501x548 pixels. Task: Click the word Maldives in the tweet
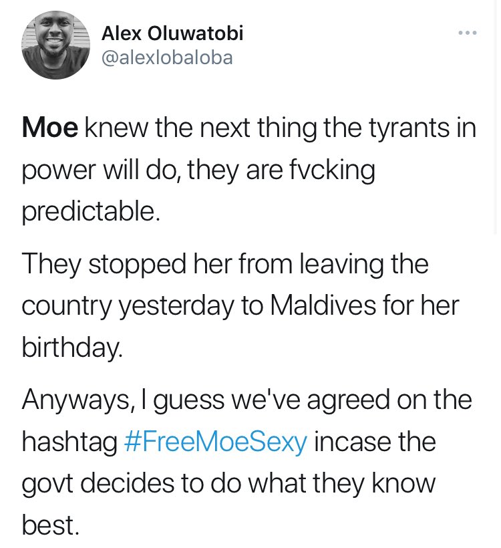(x=323, y=305)
